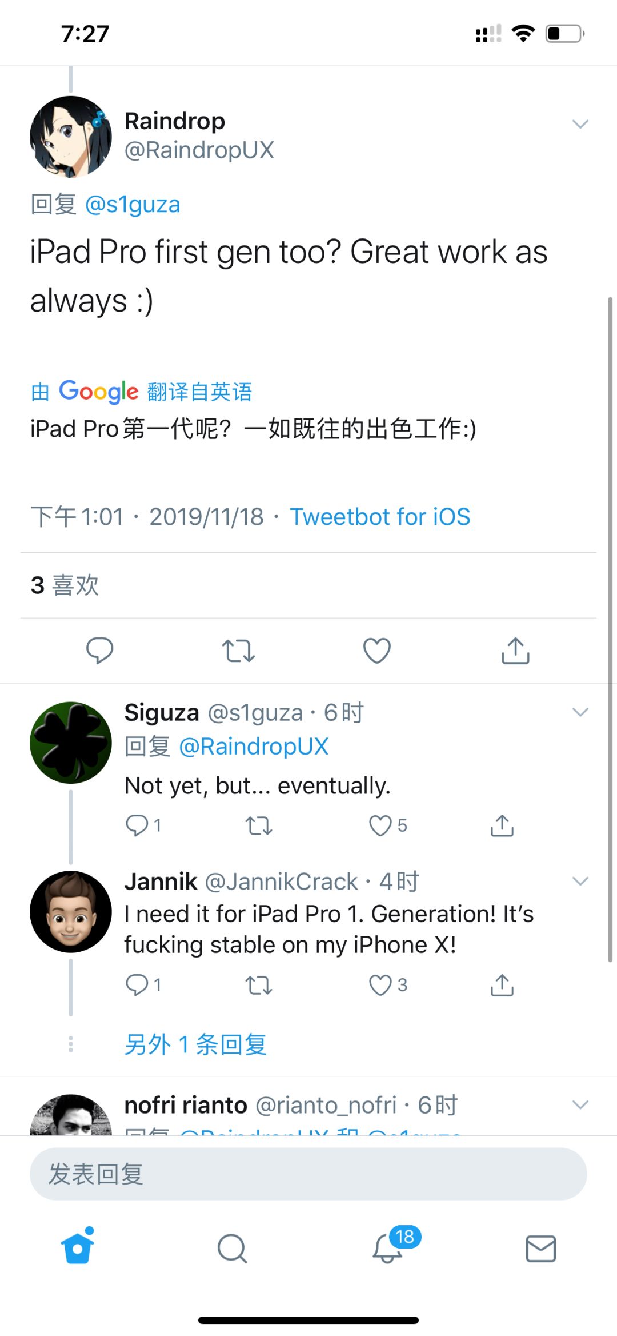Open the chevron menu on Siguza's reply
Screen dimensions: 617x1336
point(580,712)
